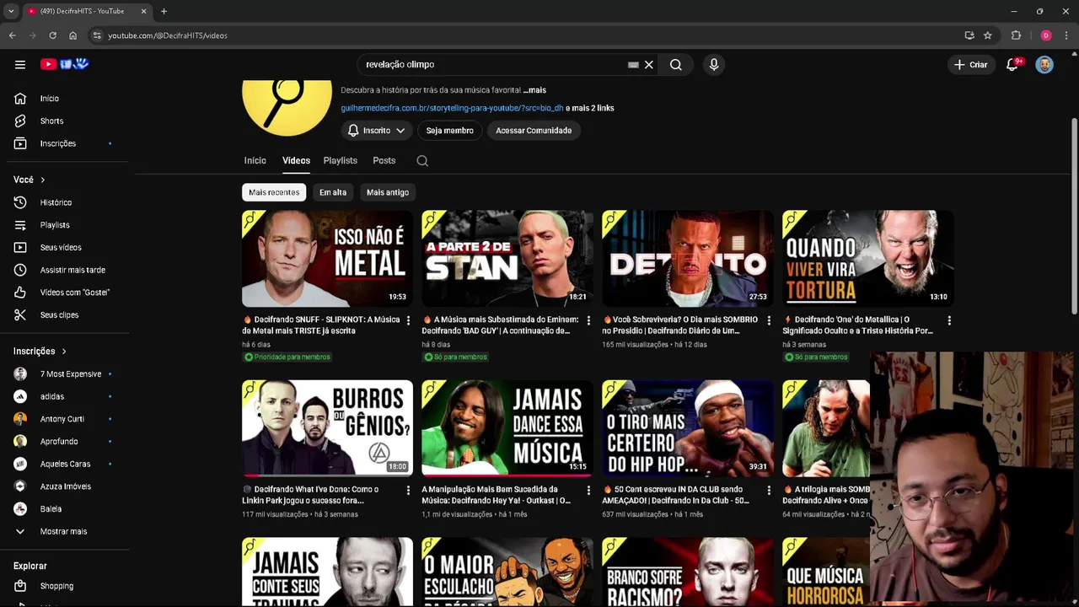Open the DETENTO video thumbnail
1079x607 pixels.
(x=687, y=259)
